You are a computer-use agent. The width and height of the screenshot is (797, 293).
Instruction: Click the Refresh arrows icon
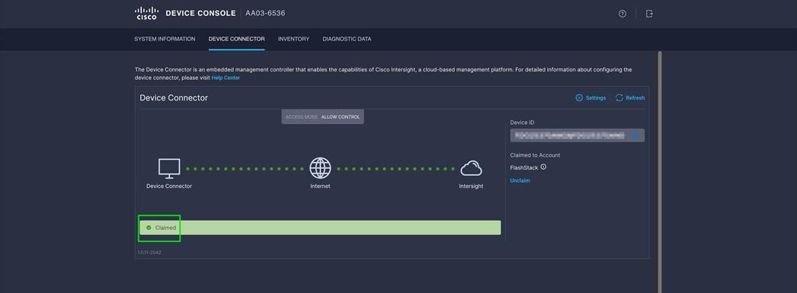click(x=619, y=98)
